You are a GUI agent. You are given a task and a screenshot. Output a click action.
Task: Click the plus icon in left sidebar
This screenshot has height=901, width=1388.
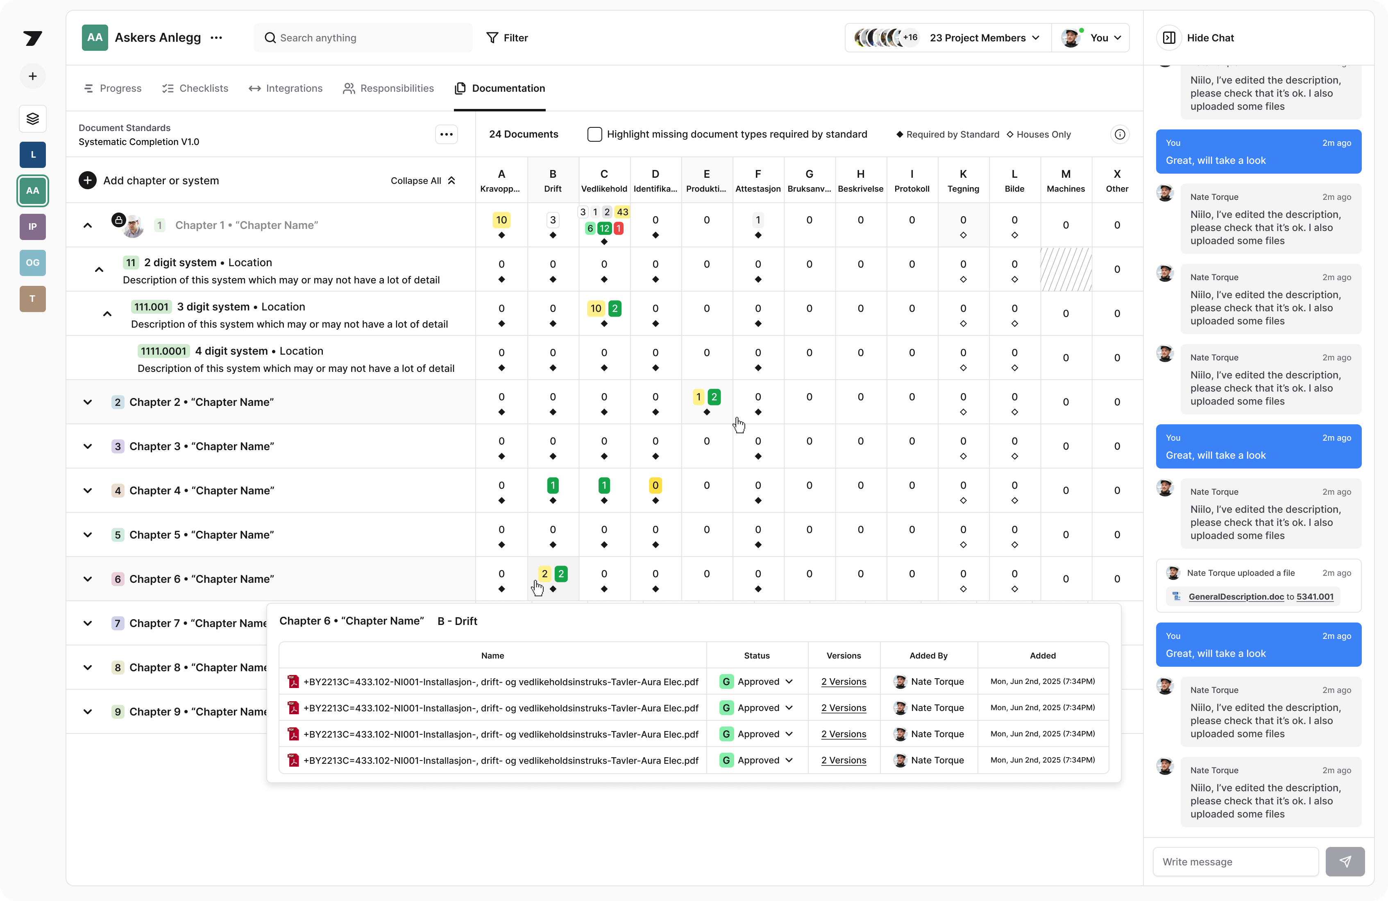click(x=33, y=77)
